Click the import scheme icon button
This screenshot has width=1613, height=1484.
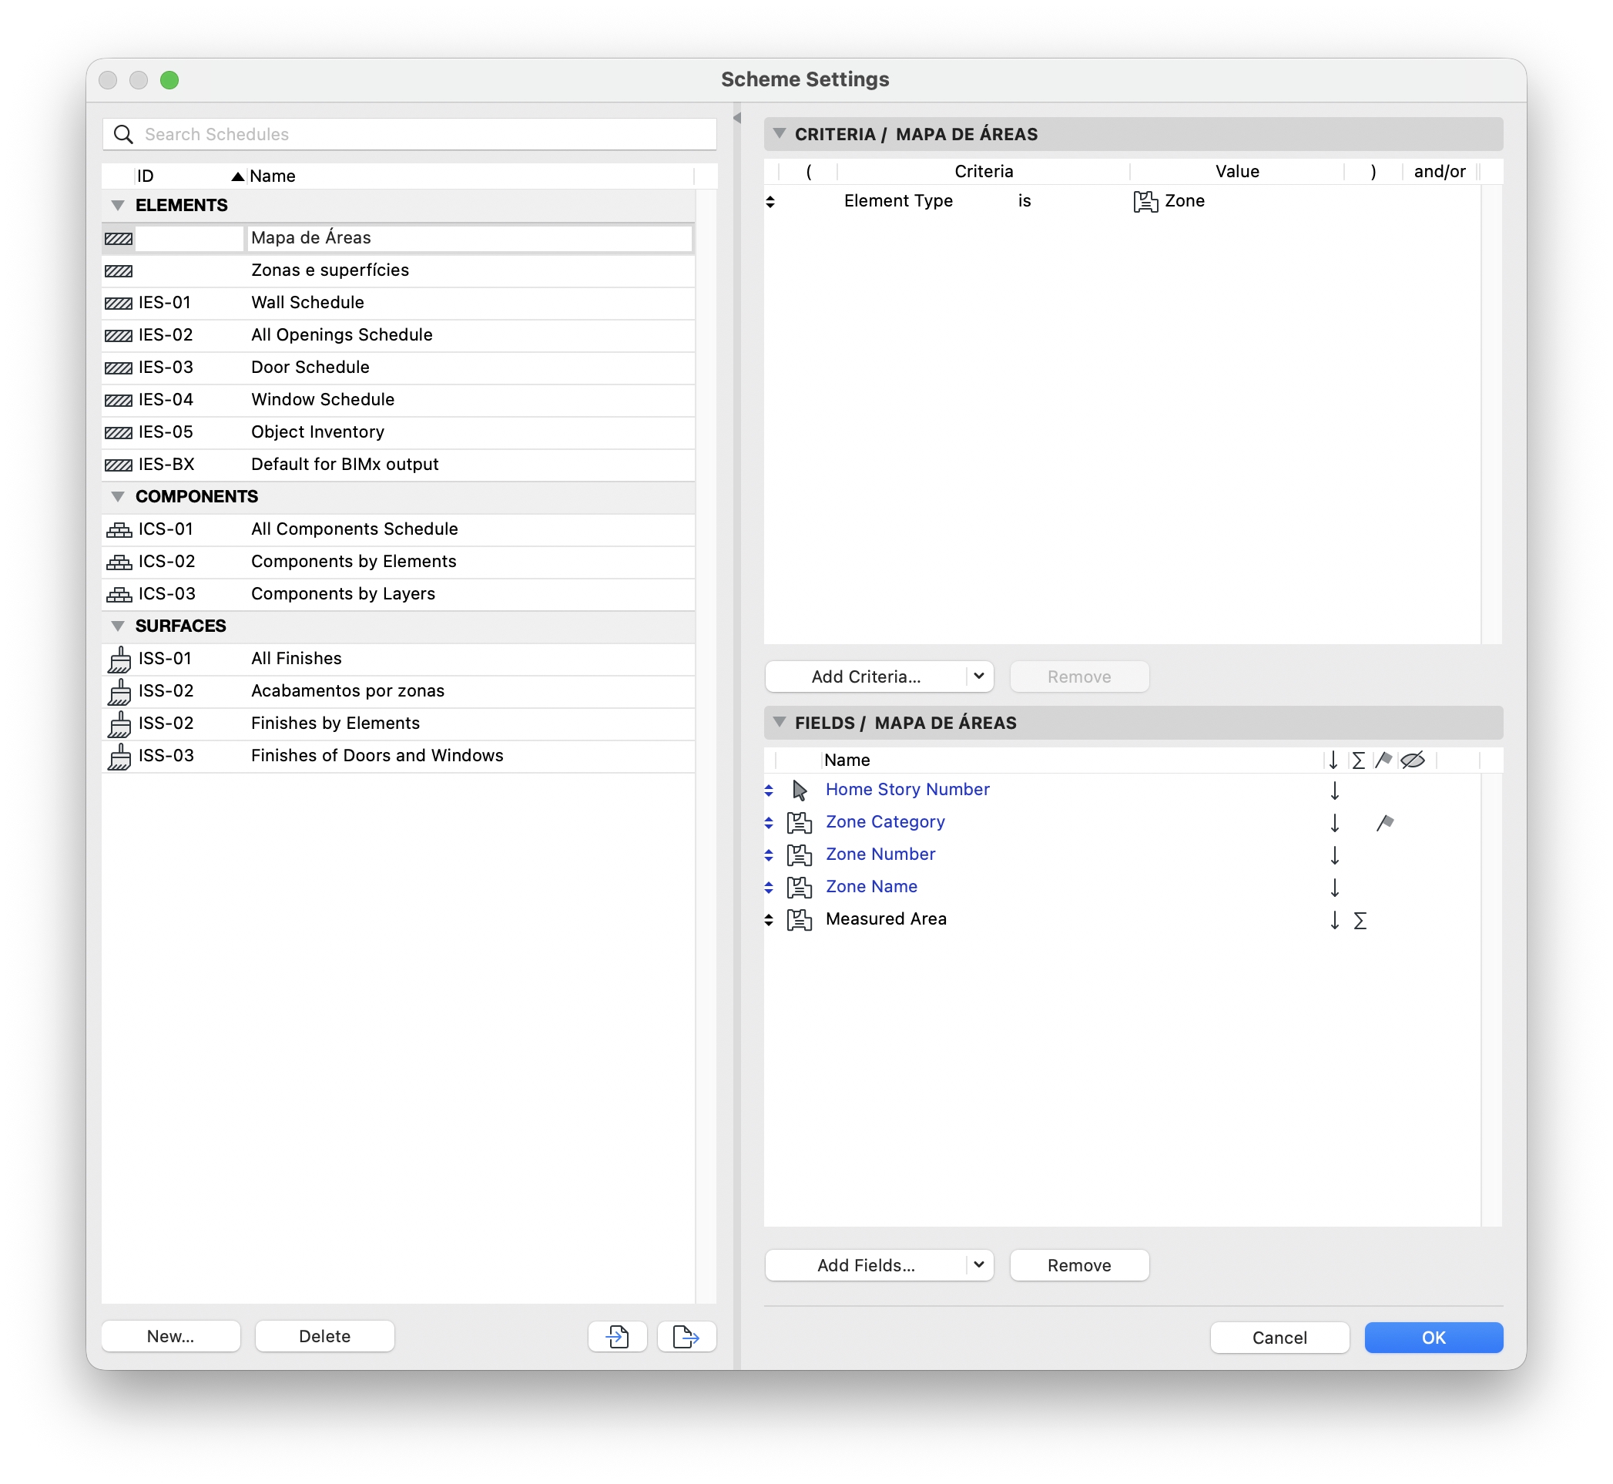click(x=616, y=1336)
